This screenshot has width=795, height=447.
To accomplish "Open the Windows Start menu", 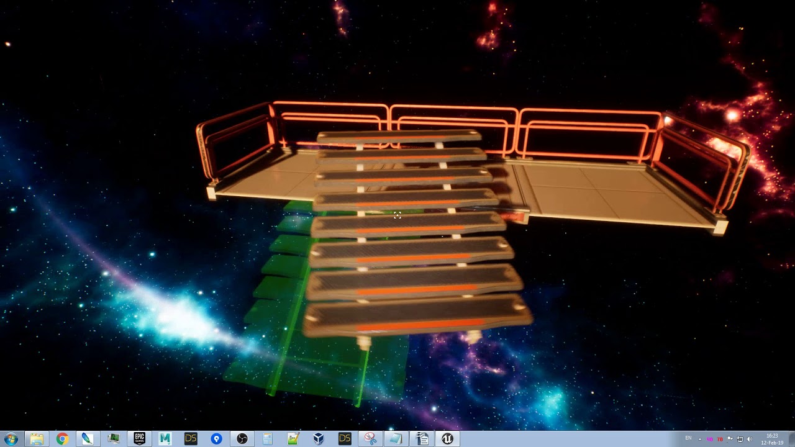I will 11,439.
